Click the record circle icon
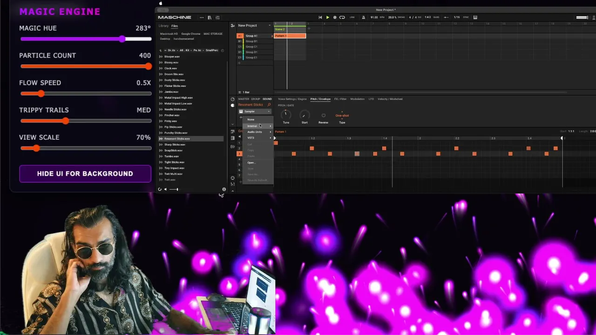The height and width of the screenshot is (335, 596). pyautogui.click(x=335, y=17)
